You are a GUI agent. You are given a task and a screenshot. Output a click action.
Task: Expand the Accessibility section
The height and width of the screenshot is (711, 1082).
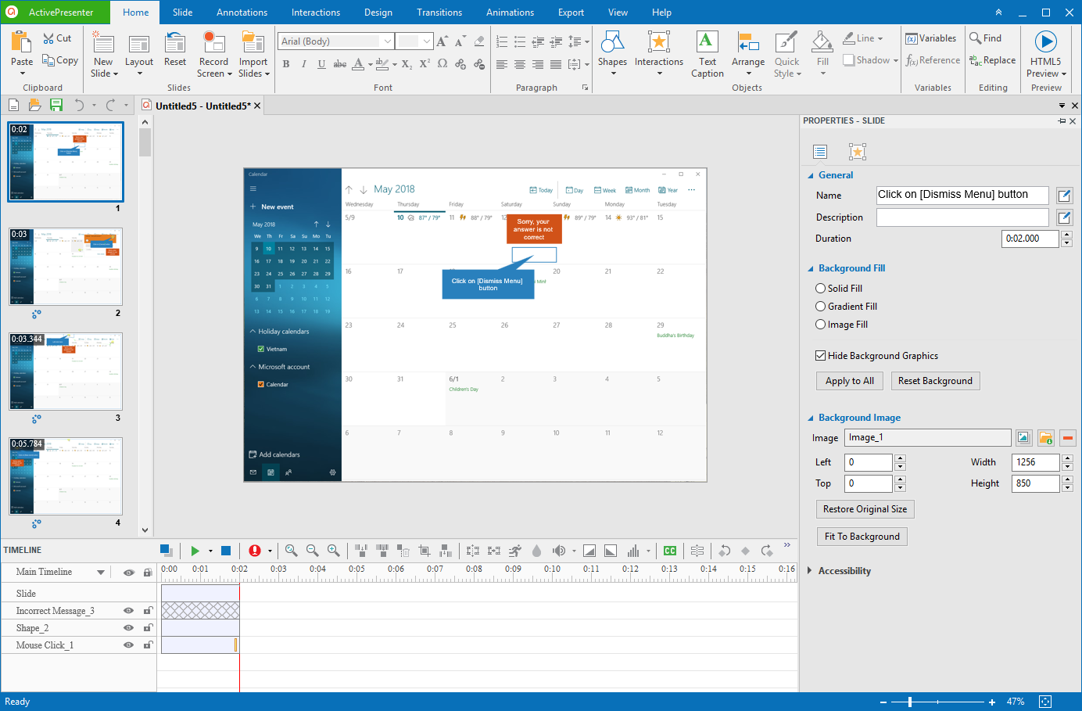point(810,571)
